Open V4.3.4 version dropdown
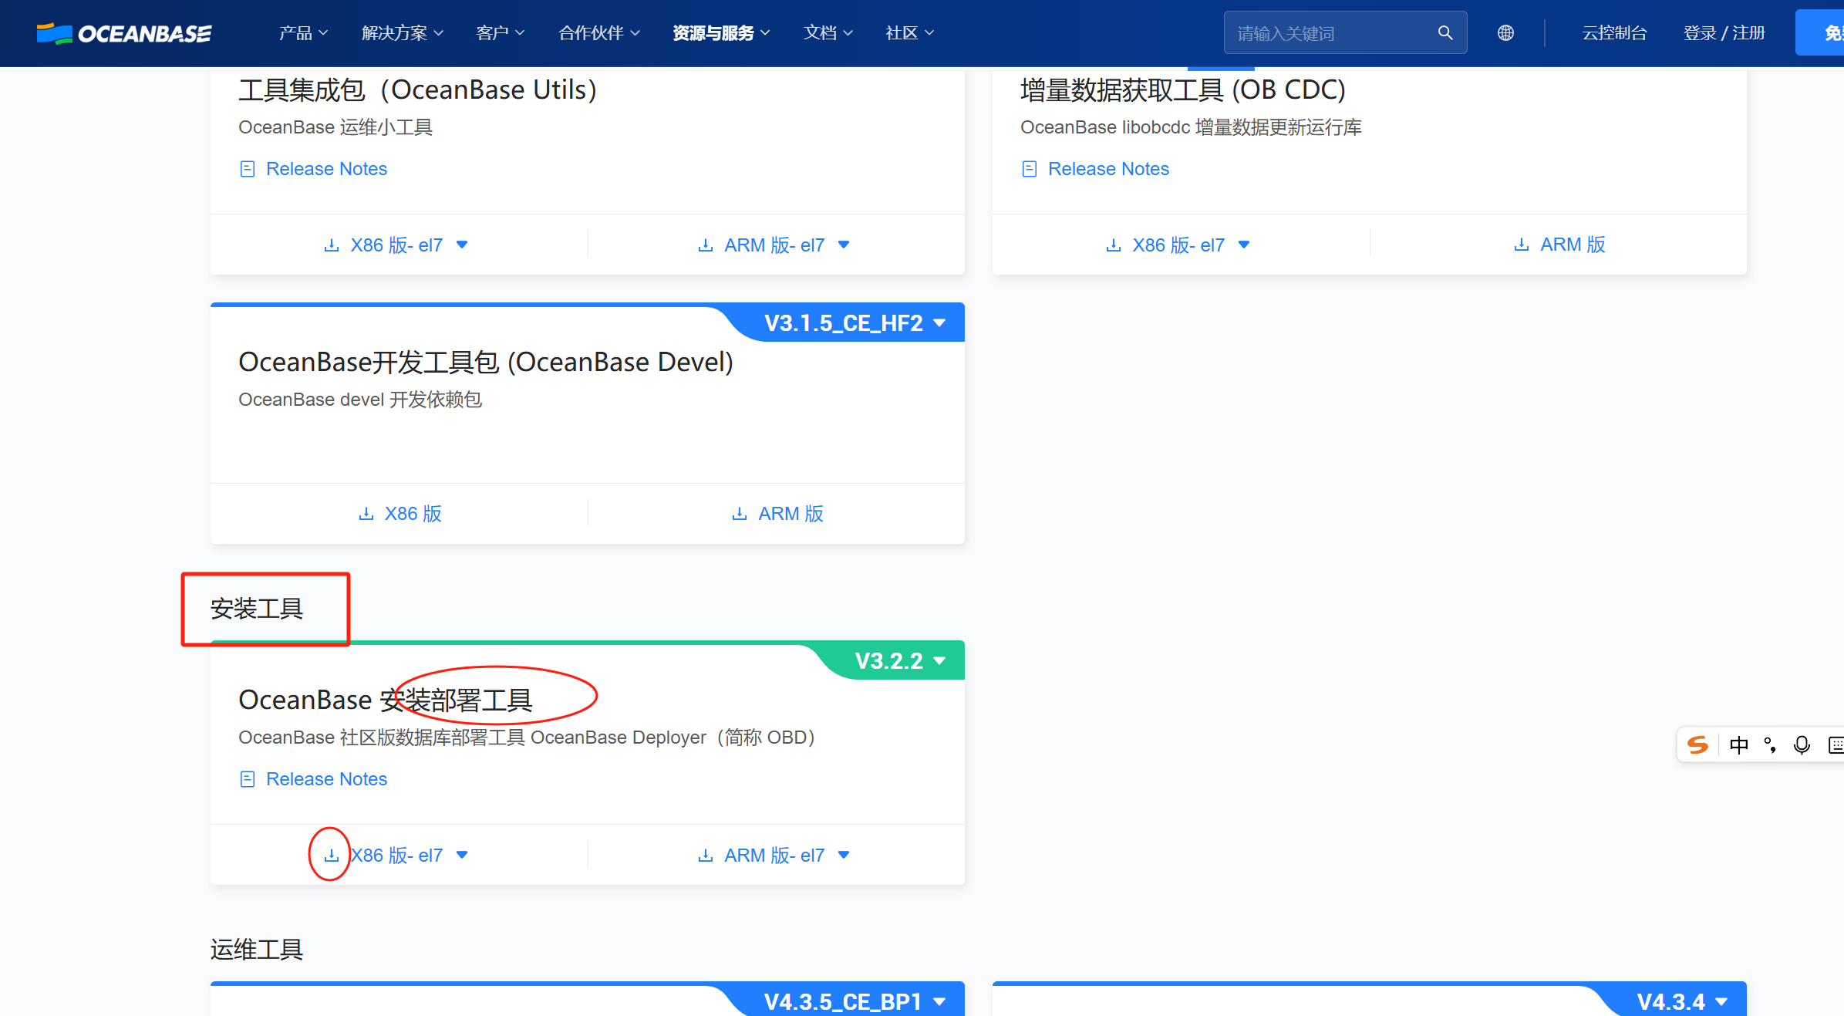This screenshot has height=1016, width=1844. tap(1682, 1001)
